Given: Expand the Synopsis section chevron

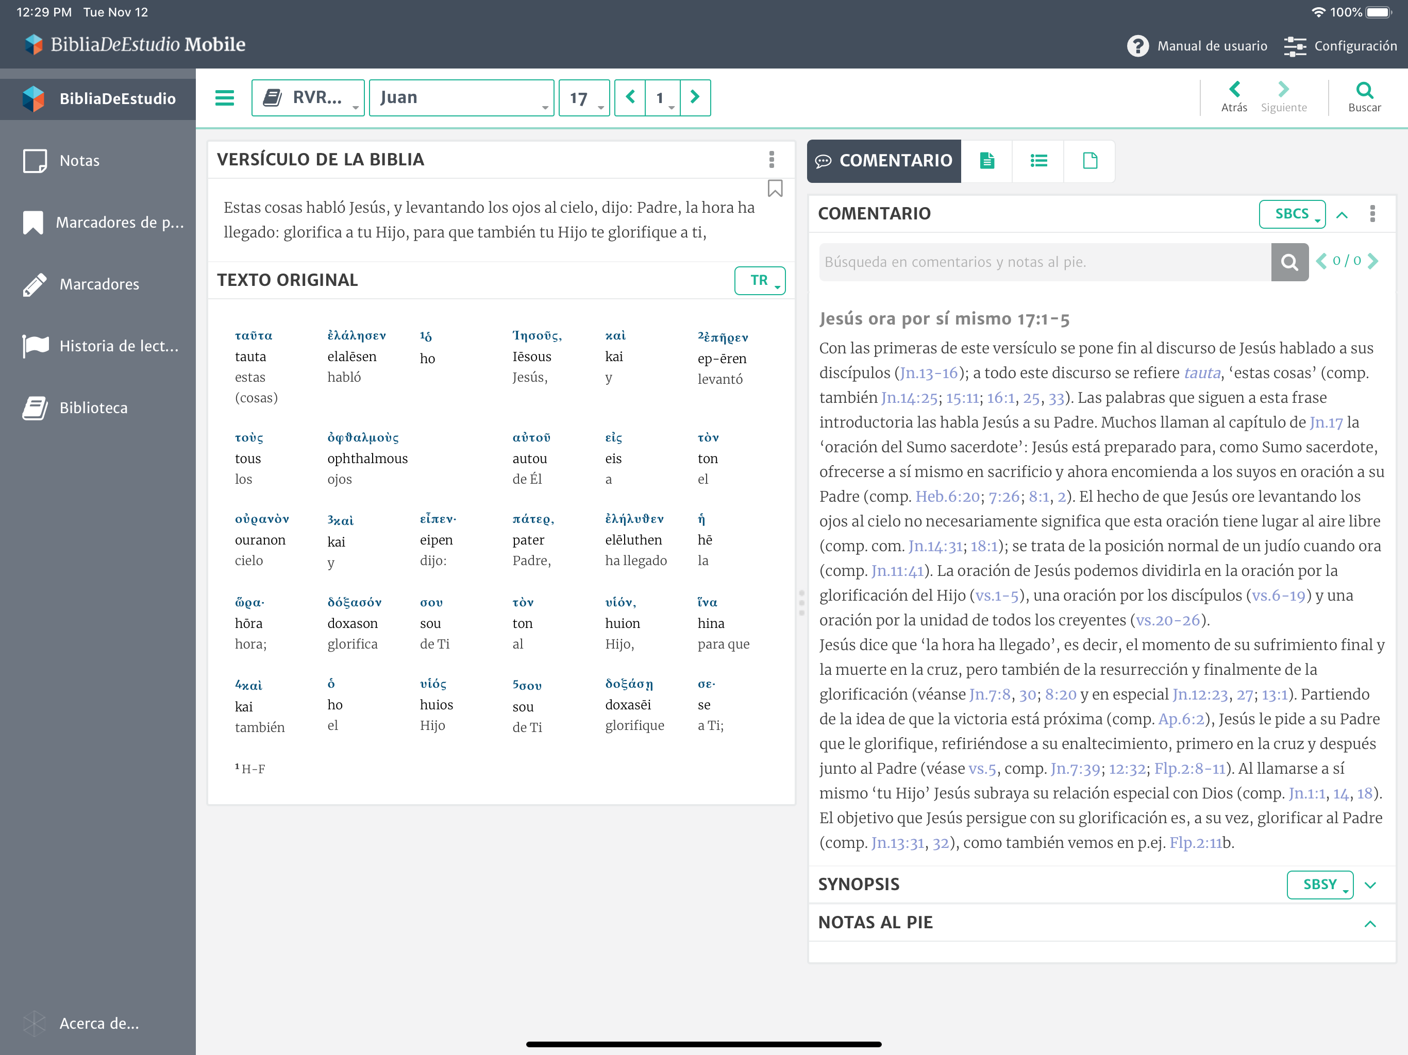Looking at the screenshot, I should click(1370, 885).
